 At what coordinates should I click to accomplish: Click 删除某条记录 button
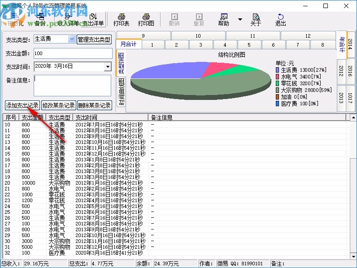pos(94,105)
